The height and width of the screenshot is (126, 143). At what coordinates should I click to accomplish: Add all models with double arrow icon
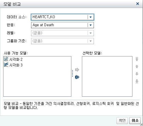(77, 77)
